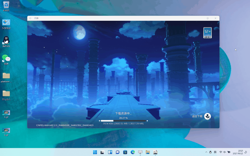Open the 5.gif file on the desktop

coord(6,130)
